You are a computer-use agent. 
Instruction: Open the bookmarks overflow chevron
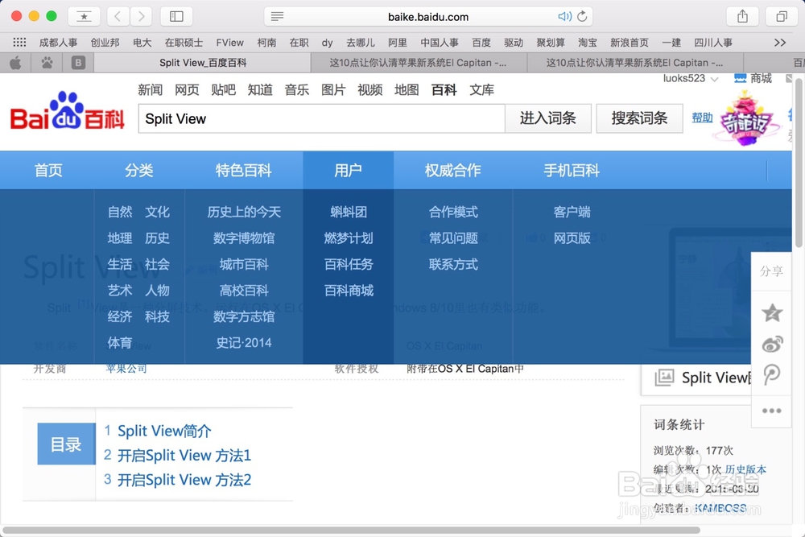(x=778, y=42)
